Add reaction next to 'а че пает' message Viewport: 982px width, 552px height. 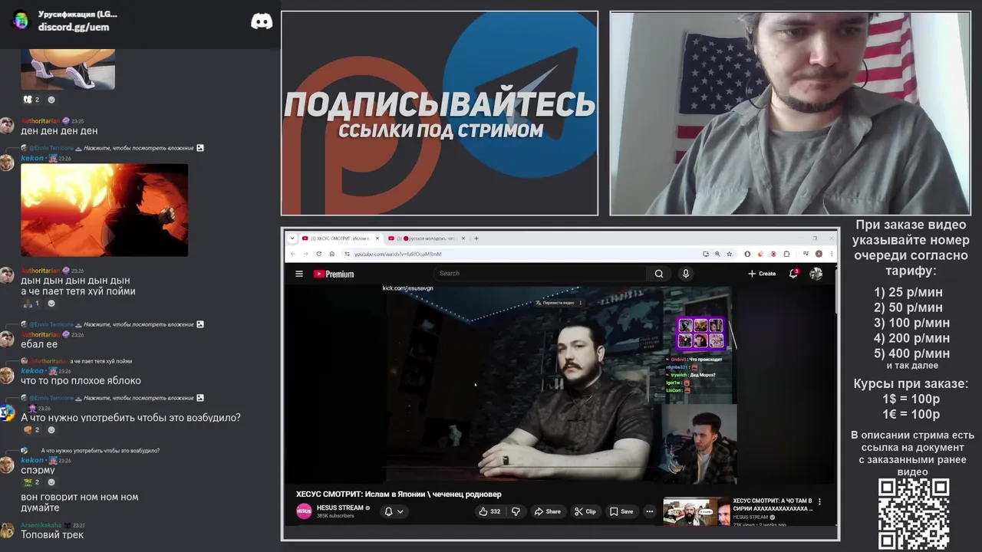pyautogui.click(x=51, y=304)
